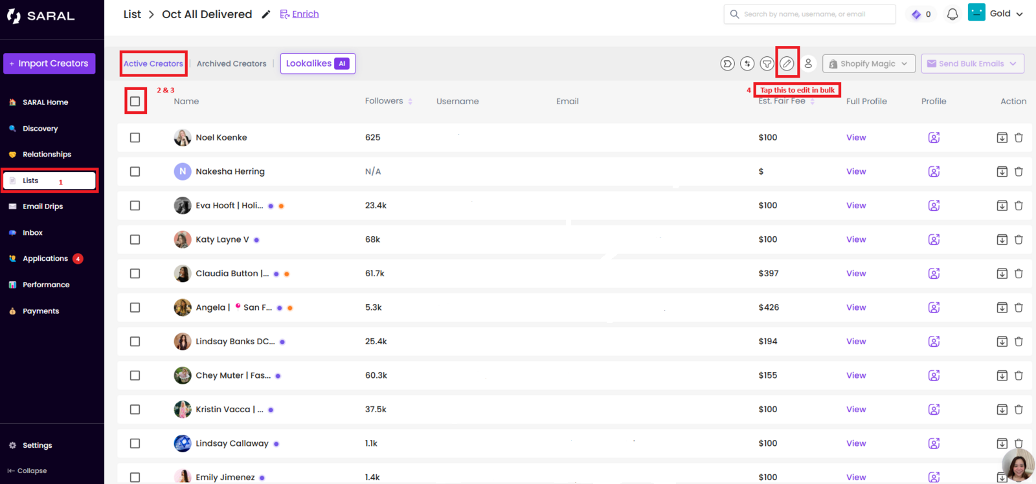Open profile icon for Nakesha Herring
This screenshot has width=1036, height=484.
point(934,171)
